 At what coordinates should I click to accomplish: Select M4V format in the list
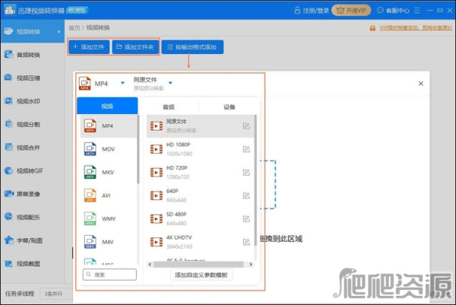tap(108, 242)
